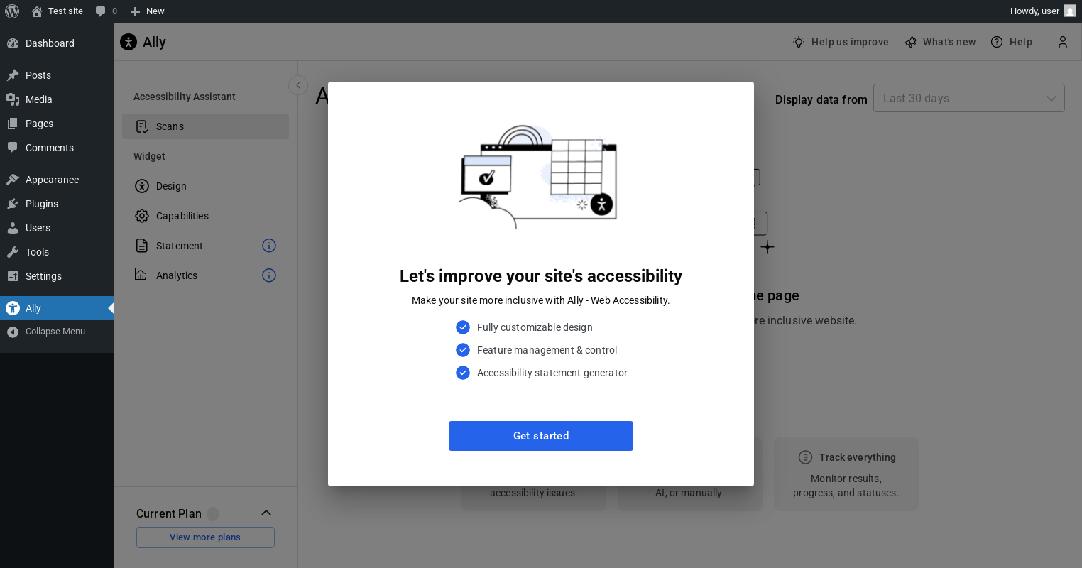Show info for Statement item
This screenshot has width=1082, height=568.
point(269,246)
